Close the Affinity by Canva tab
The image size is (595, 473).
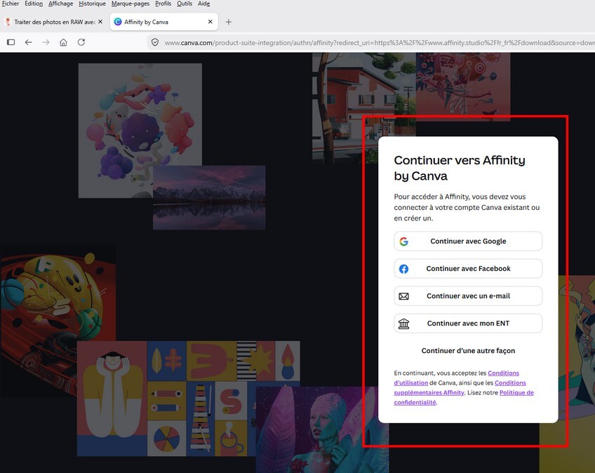(210, 22)
